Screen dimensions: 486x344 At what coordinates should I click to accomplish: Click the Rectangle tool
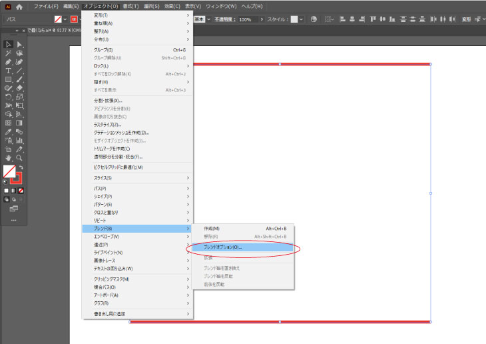coord(8,79)
